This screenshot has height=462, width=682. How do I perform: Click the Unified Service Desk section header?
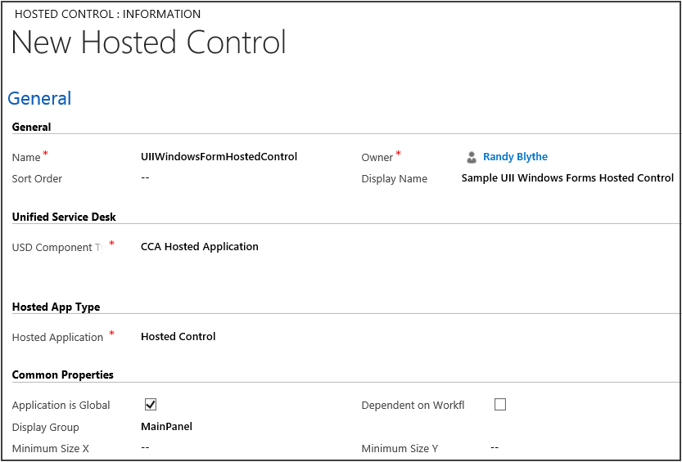(64, 217)
